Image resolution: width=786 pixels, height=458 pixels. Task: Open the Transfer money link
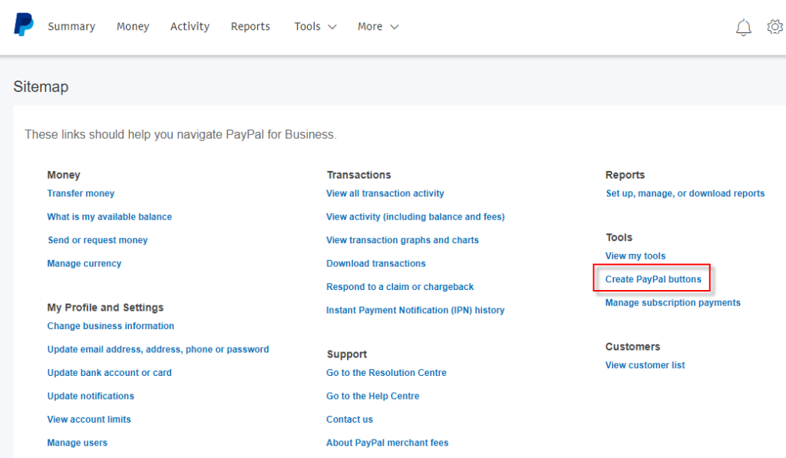coord(81,193)
